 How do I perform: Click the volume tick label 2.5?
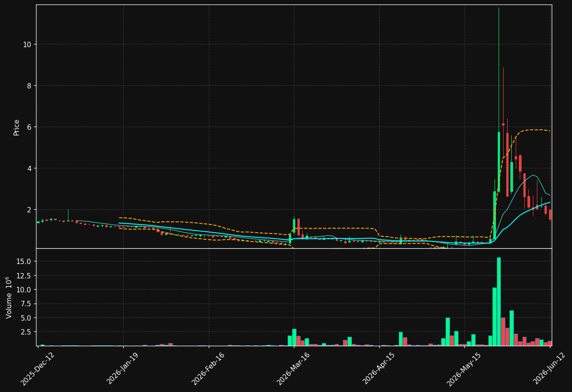27,332
